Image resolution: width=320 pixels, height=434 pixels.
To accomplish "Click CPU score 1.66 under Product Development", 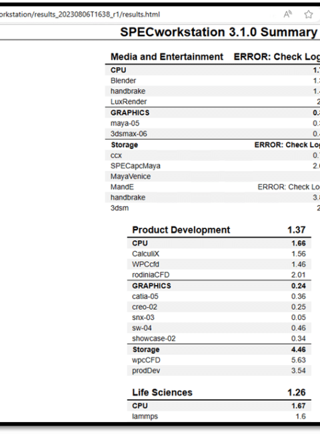I will pos(299,243).
